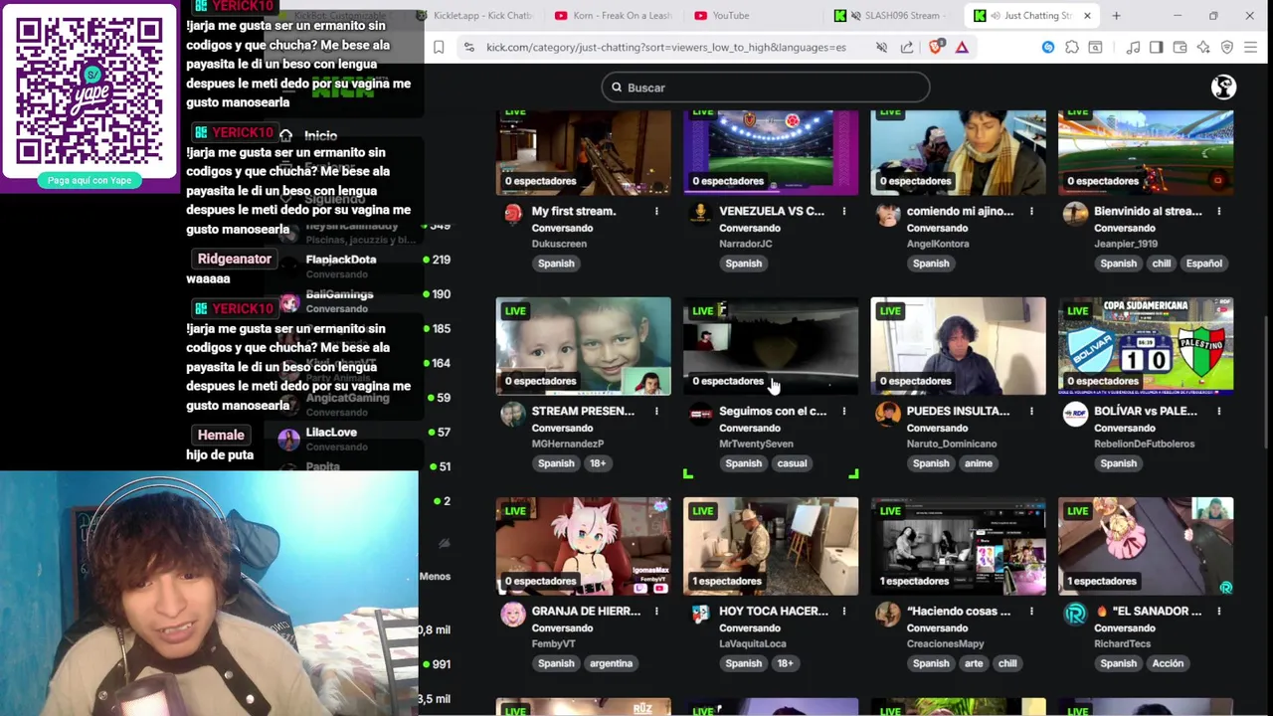
Task: Open the HOY TOCA HACER... stream thumbnail
Action: pyautogui.click(x=771, y=546)
